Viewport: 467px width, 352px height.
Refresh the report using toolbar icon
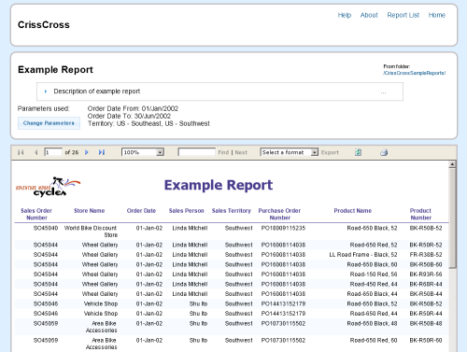[358, 152]
